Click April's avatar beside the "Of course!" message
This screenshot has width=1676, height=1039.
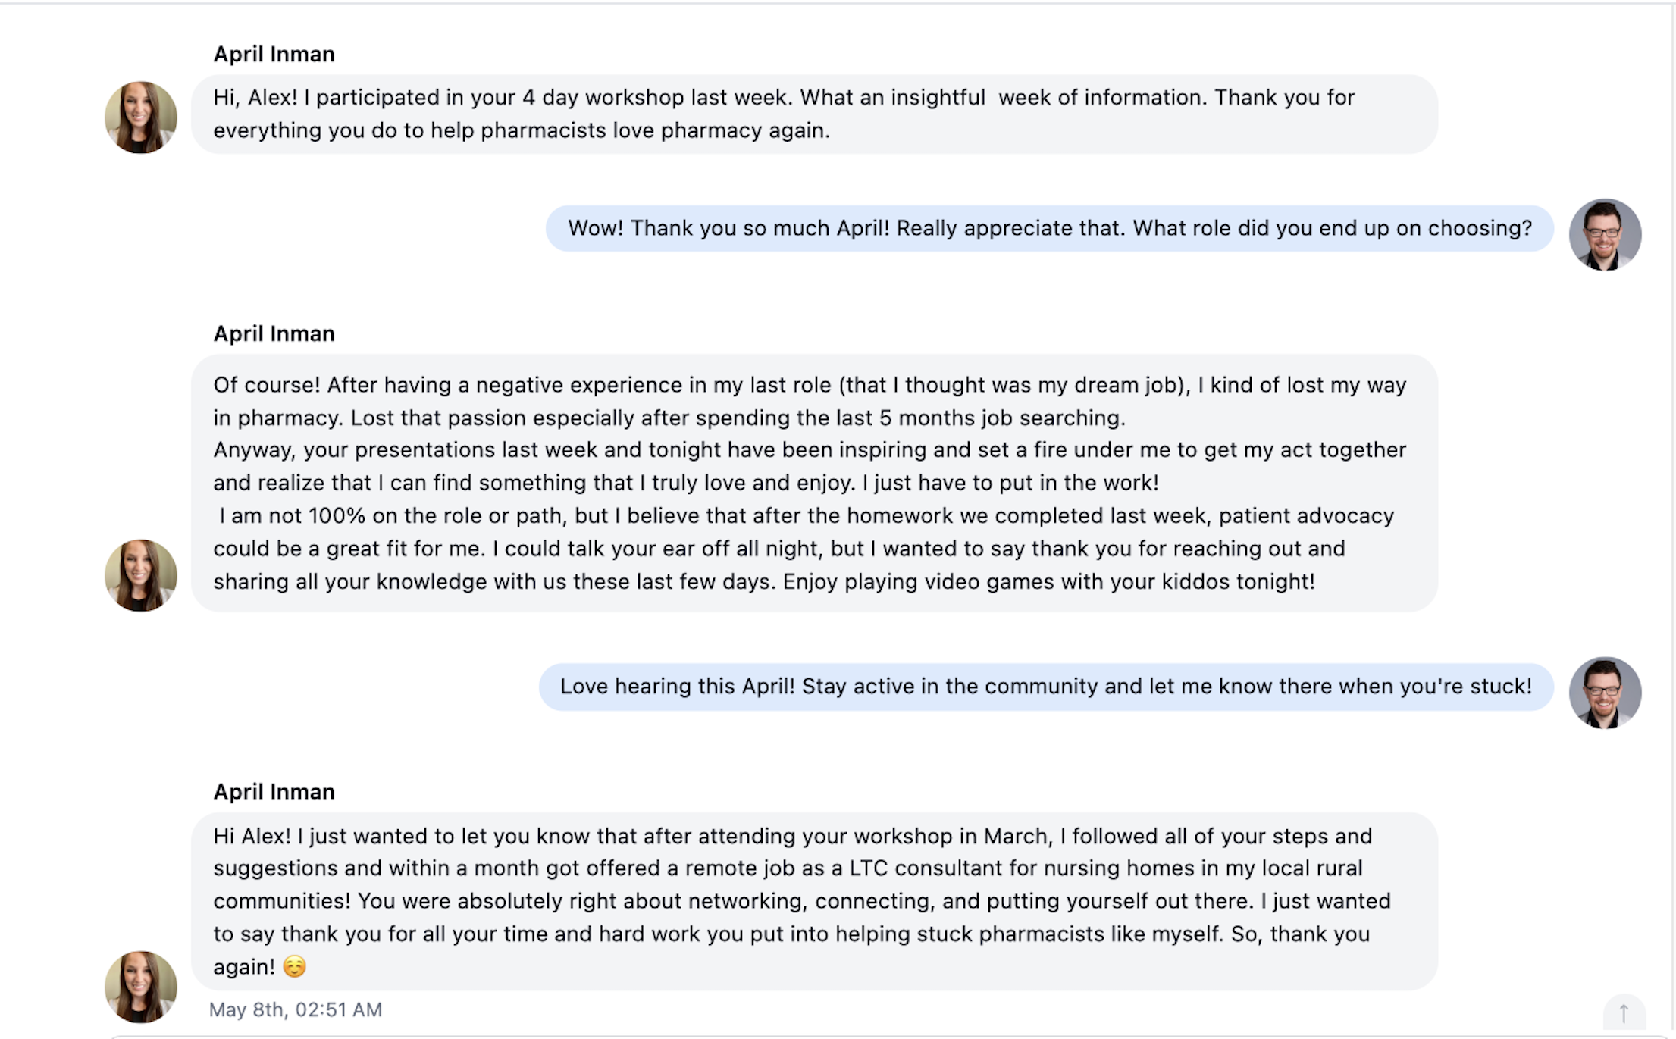tap(141, 575)
